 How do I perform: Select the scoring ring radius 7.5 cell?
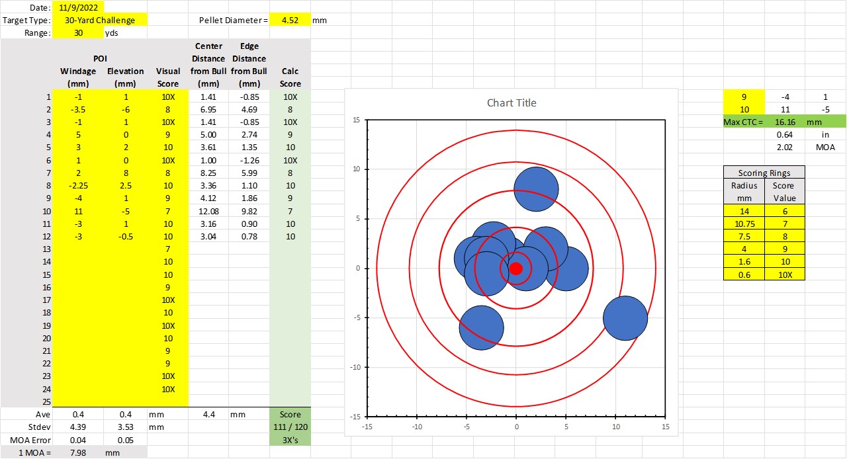click(744, 235)
